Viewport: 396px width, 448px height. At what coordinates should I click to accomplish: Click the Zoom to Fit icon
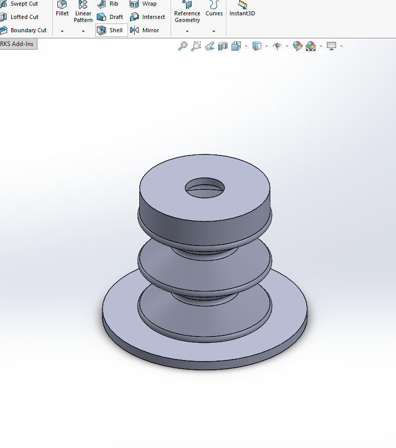click(182, 46)
